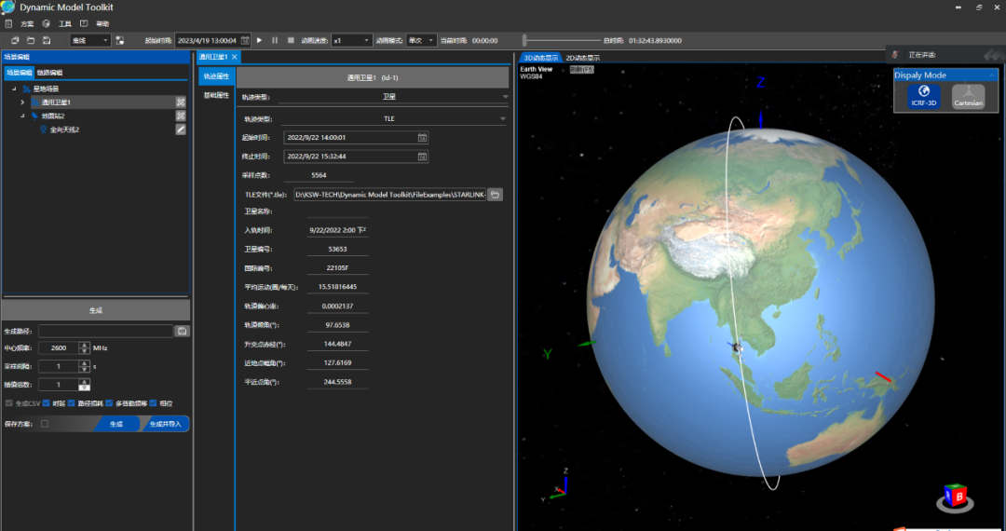1006x531 pixels.
Task: Click the animation timeline slider handle
Action: click(x=524, y=40)
